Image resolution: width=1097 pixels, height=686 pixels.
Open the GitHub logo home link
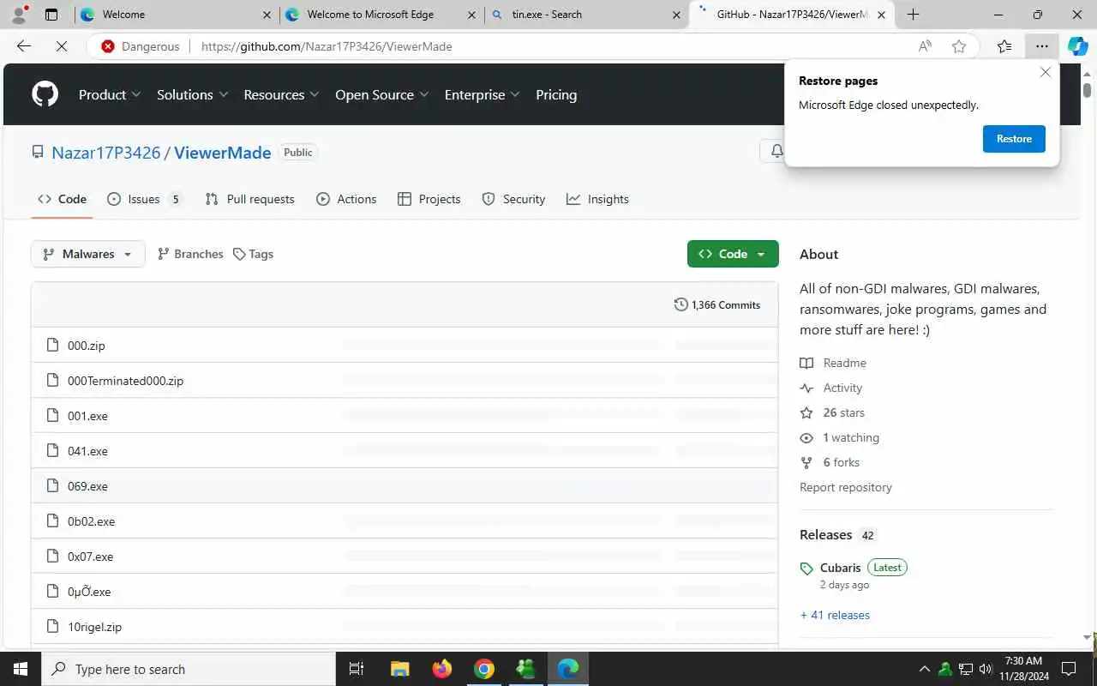[45, 94]
